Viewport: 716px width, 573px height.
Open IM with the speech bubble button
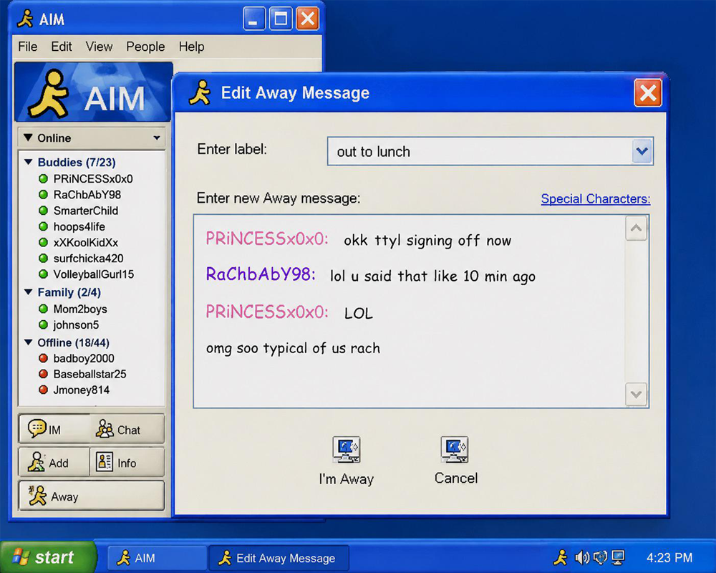pos(54,428)
